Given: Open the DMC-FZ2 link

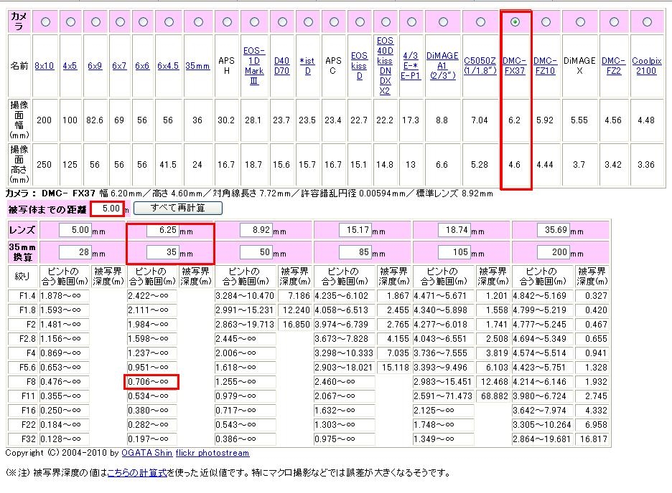Looking at the screenshot, I should coord(614,66).
